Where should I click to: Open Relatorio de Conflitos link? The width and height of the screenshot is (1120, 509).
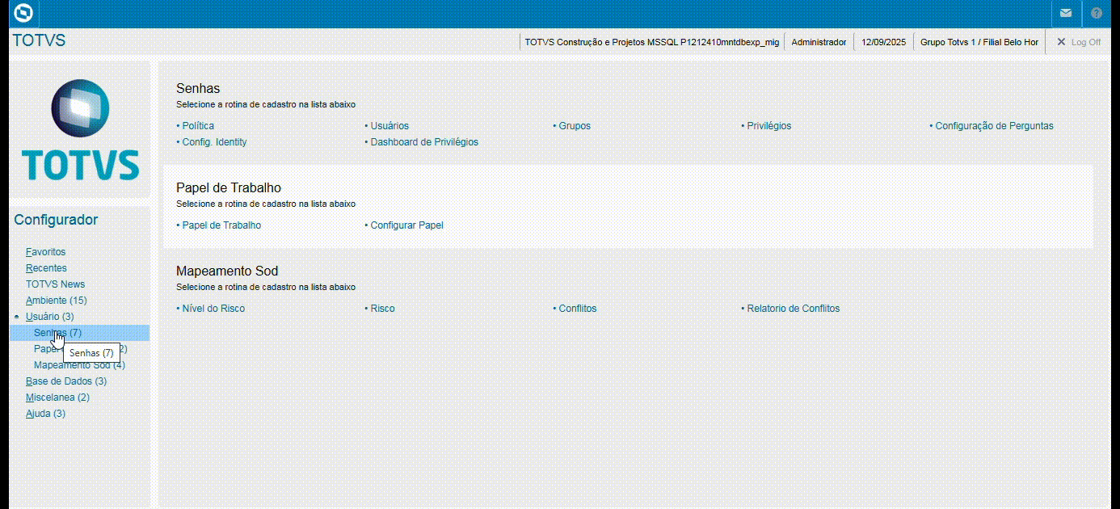(x=793, y=309)
